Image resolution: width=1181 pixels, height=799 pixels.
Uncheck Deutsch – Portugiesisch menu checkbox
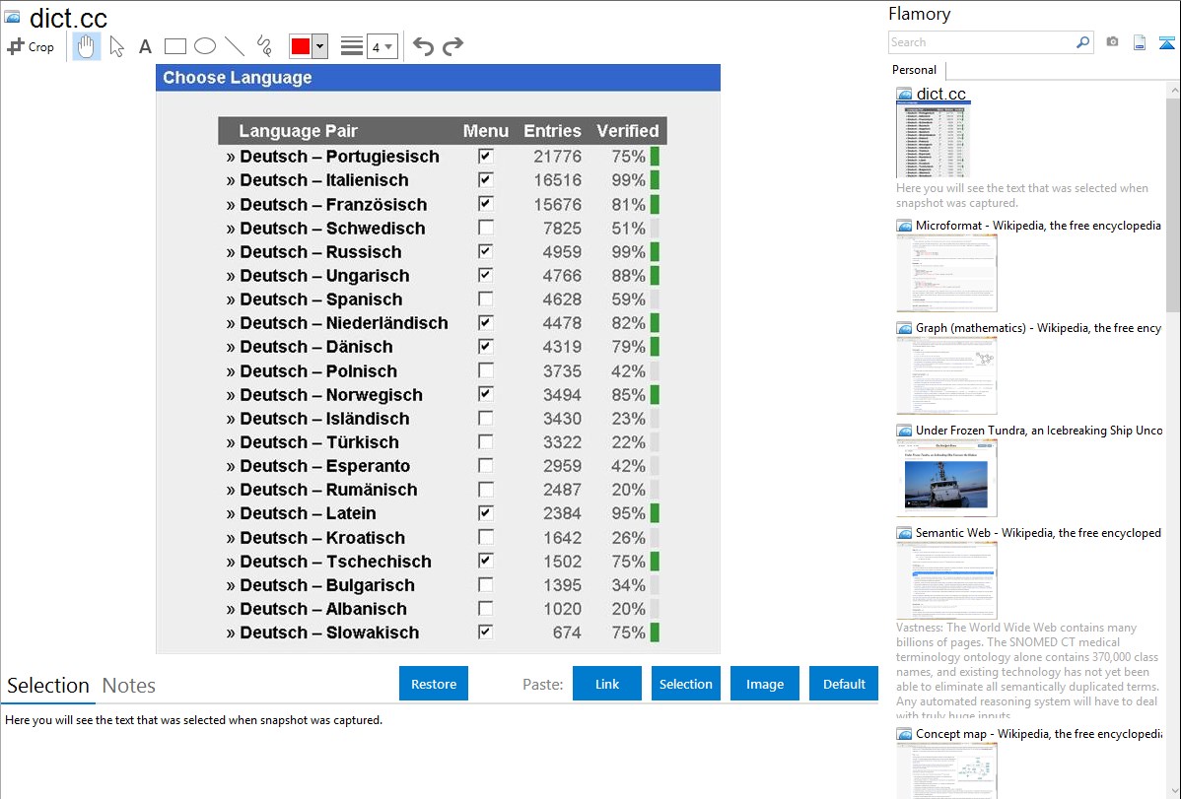pos(485,156)
